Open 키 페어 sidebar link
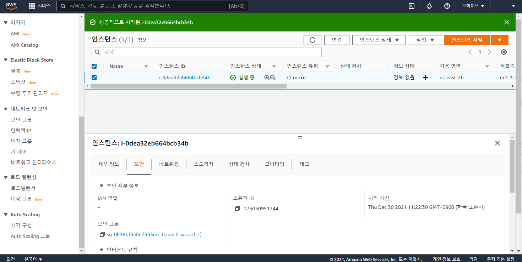 point(19,152)
